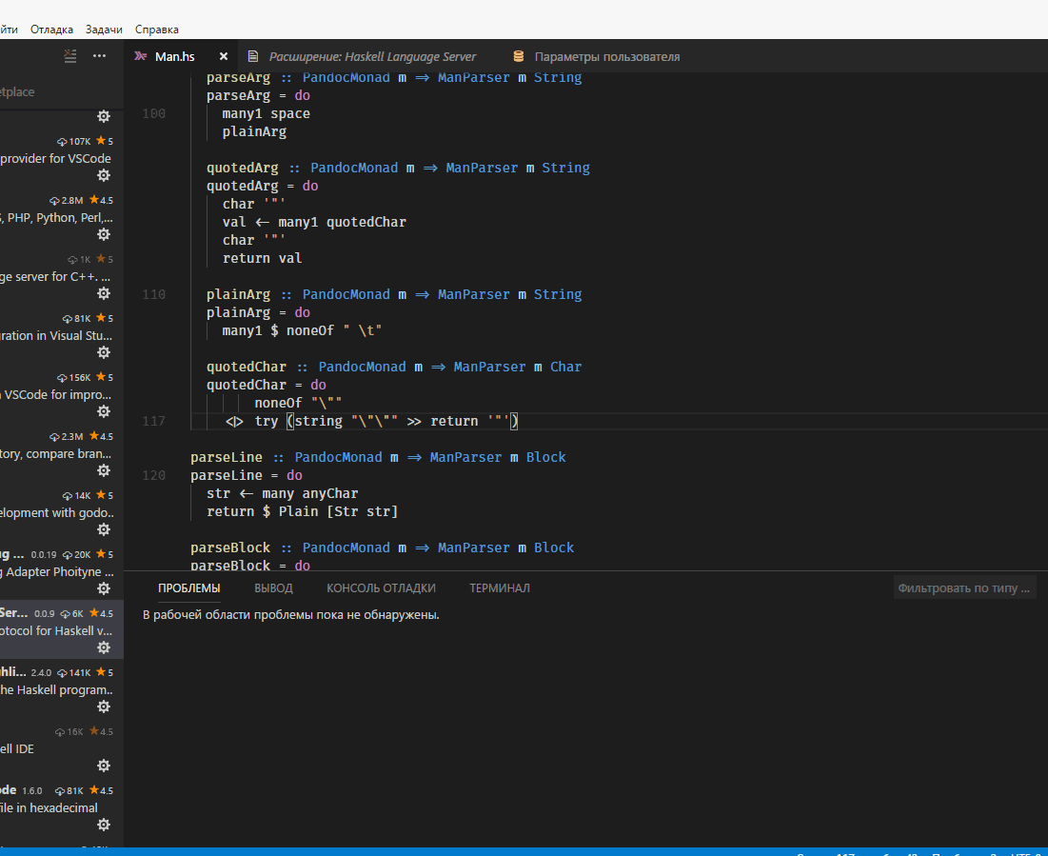Open the 'Отладка' menu
This screenshot has width=1048, height=856.
pyautogui.click(x=51, y=30)
